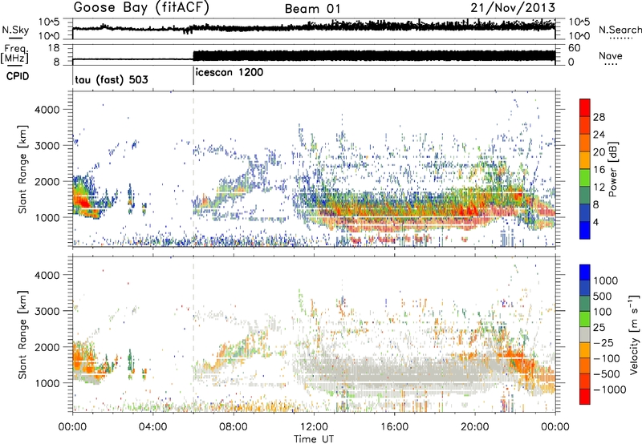Click the '08:00' time tick label

tap(233, 427)
